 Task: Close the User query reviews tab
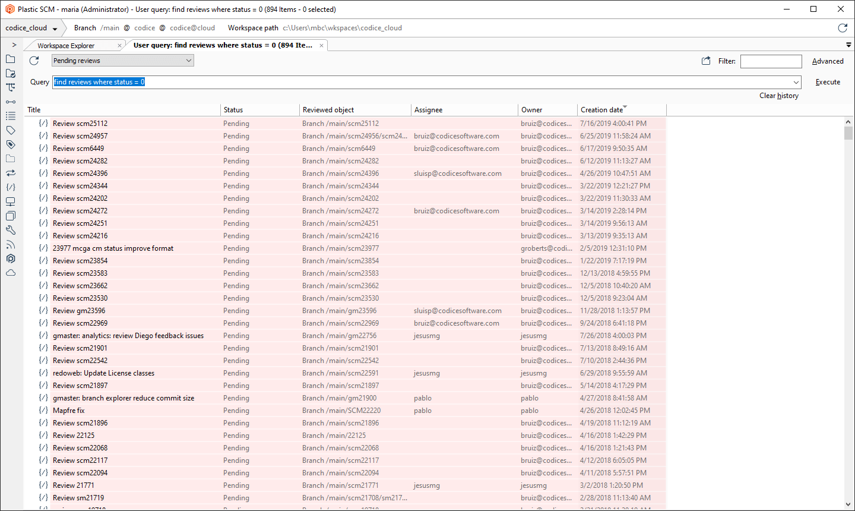pyautogui.click(x=322, y=46)
